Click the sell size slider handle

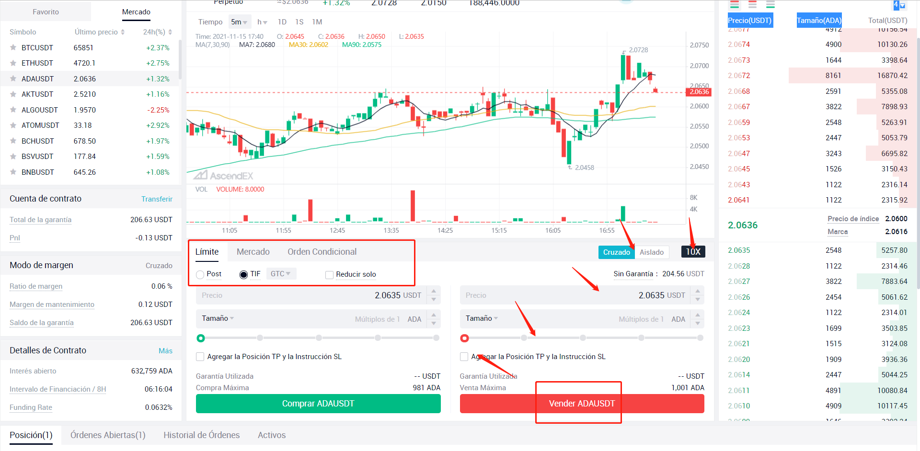coord(464,338)
